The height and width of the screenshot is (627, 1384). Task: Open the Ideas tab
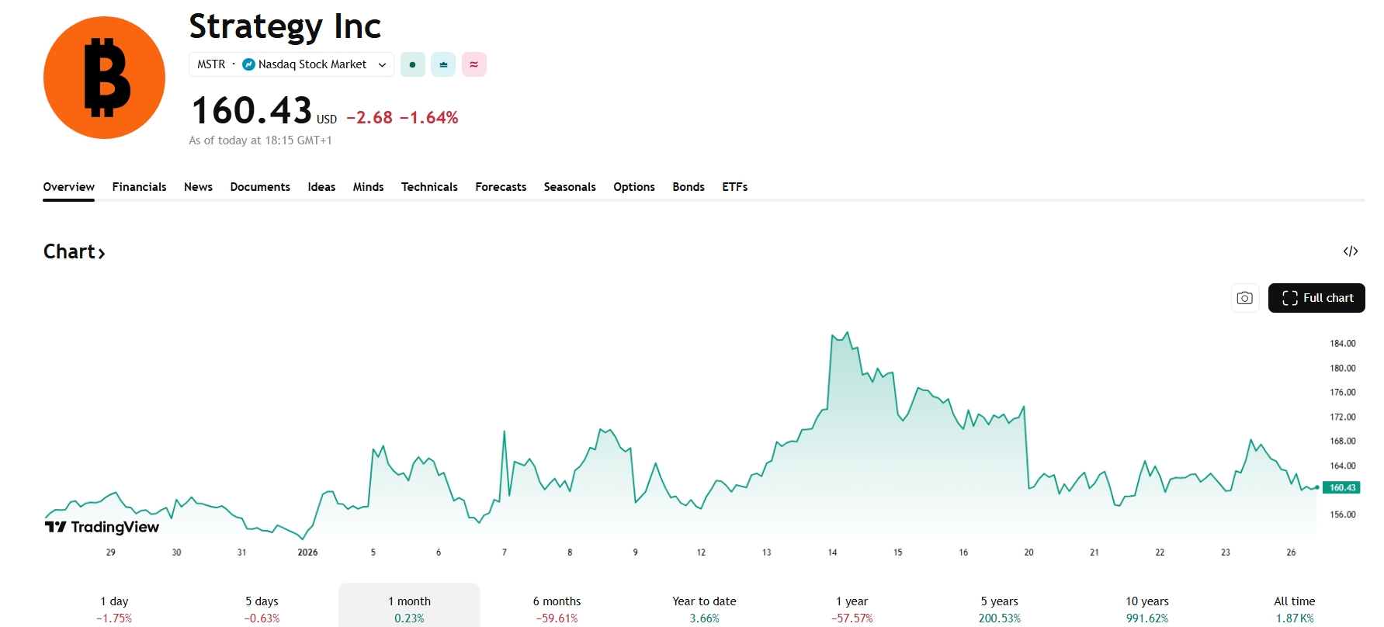point(321,187)
